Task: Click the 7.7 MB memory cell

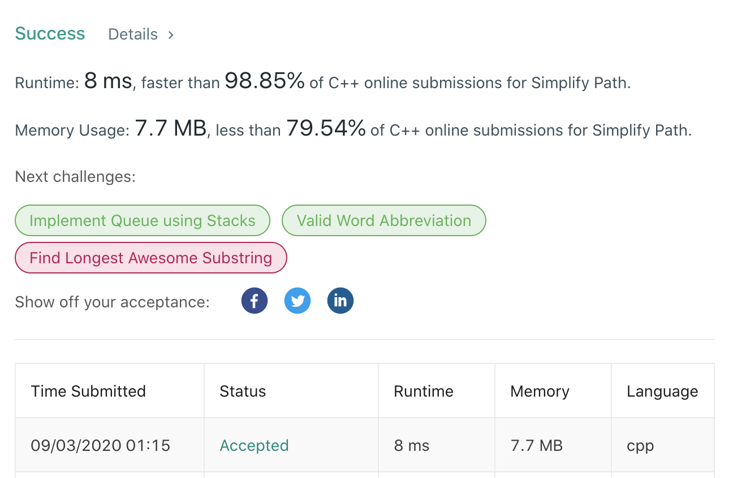Action: coord(536,445)
